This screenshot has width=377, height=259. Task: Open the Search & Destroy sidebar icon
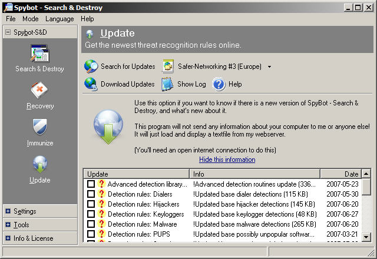pos(39,54)
